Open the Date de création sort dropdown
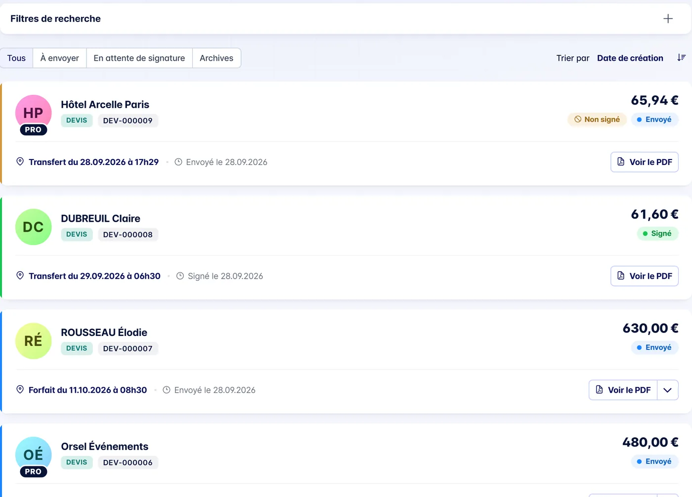This screenshot has width=692, height=497. tap(630, 58)
